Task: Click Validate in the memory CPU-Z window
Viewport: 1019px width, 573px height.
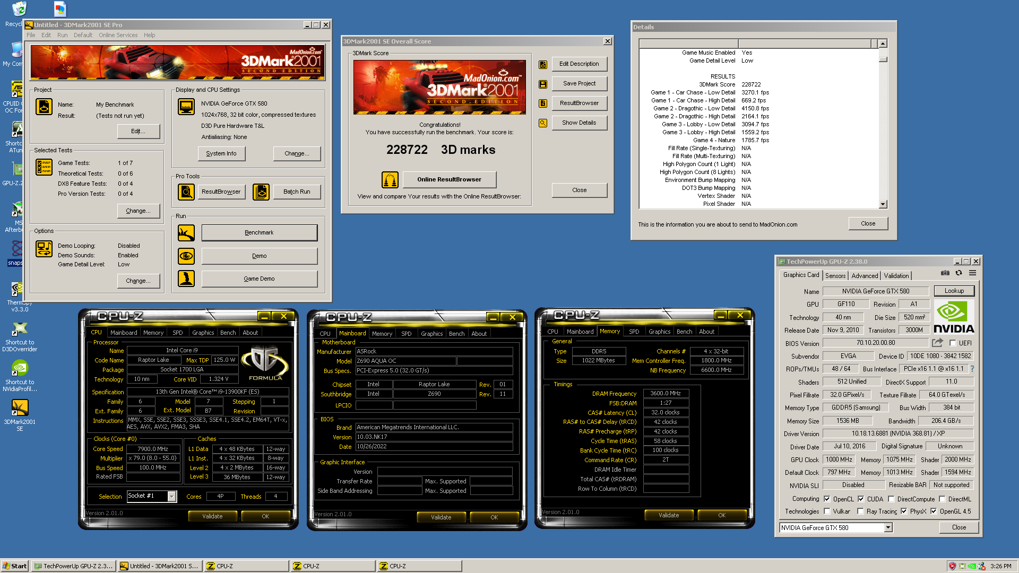Action: pos(669,515)
